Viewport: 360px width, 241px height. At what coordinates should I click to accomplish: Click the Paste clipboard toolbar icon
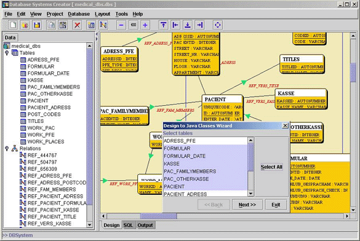coord(63,25)
